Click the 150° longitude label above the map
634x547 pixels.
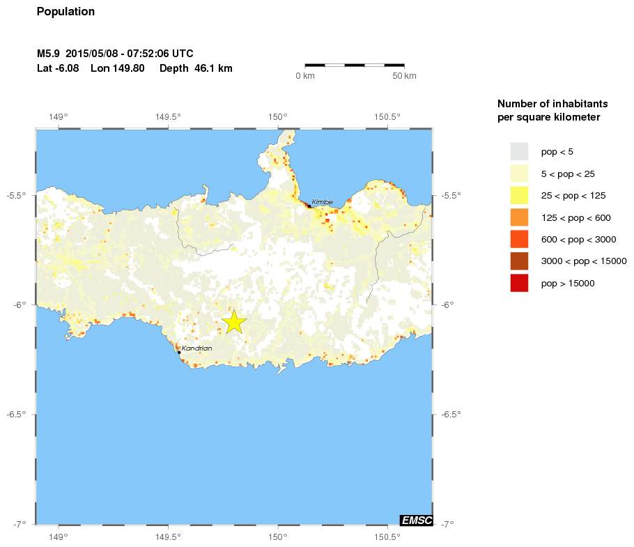pyautogui.click(x=277, y=116)
